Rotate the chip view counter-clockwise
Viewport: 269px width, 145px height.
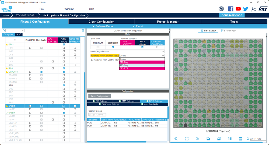point(219,139)
